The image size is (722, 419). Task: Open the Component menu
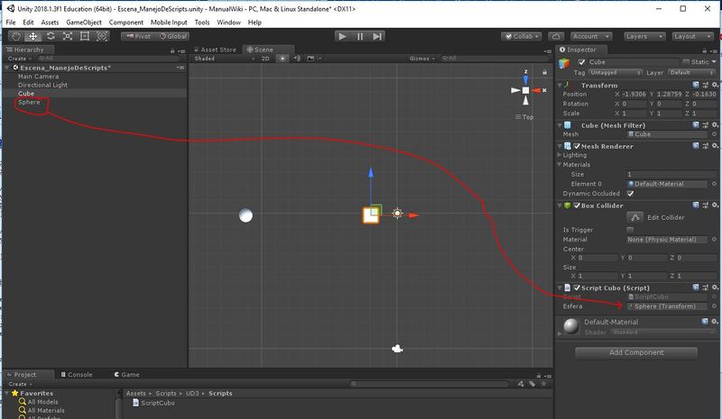tap(125, 23)
